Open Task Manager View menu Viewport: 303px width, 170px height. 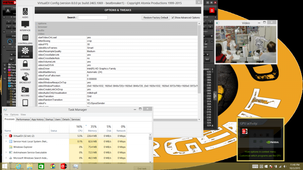click(23, 114)
